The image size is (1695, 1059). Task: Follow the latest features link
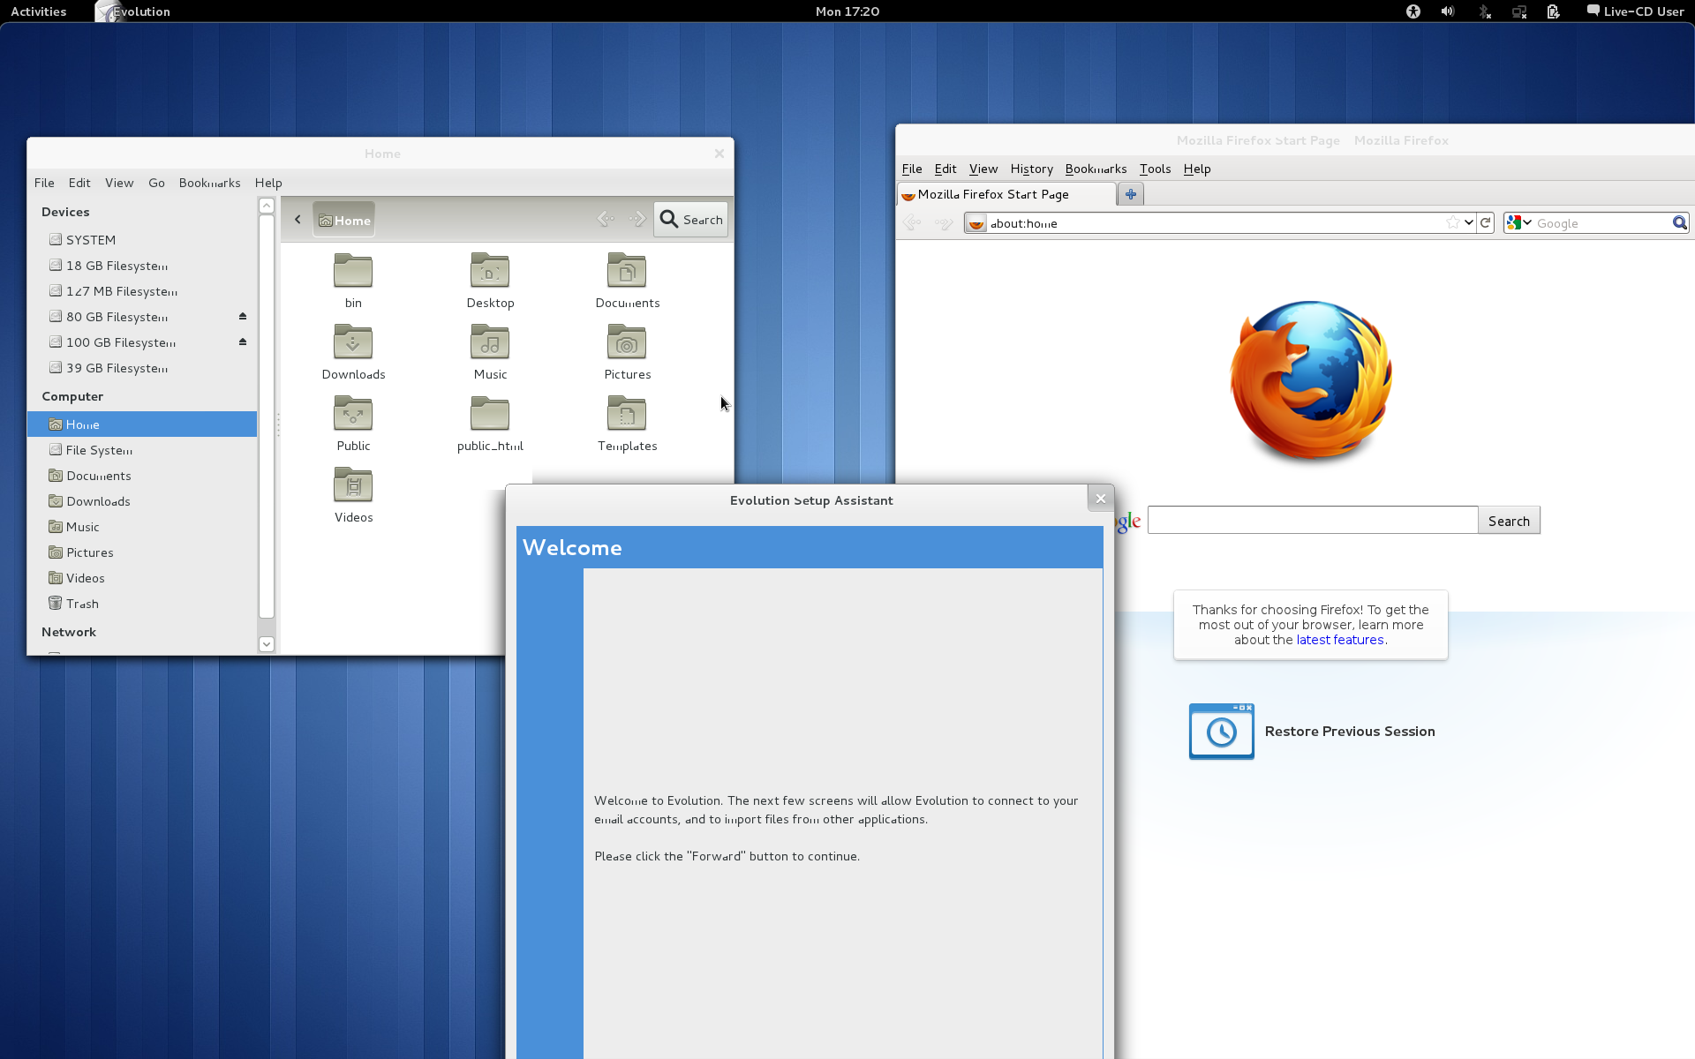pos(1339,640)
